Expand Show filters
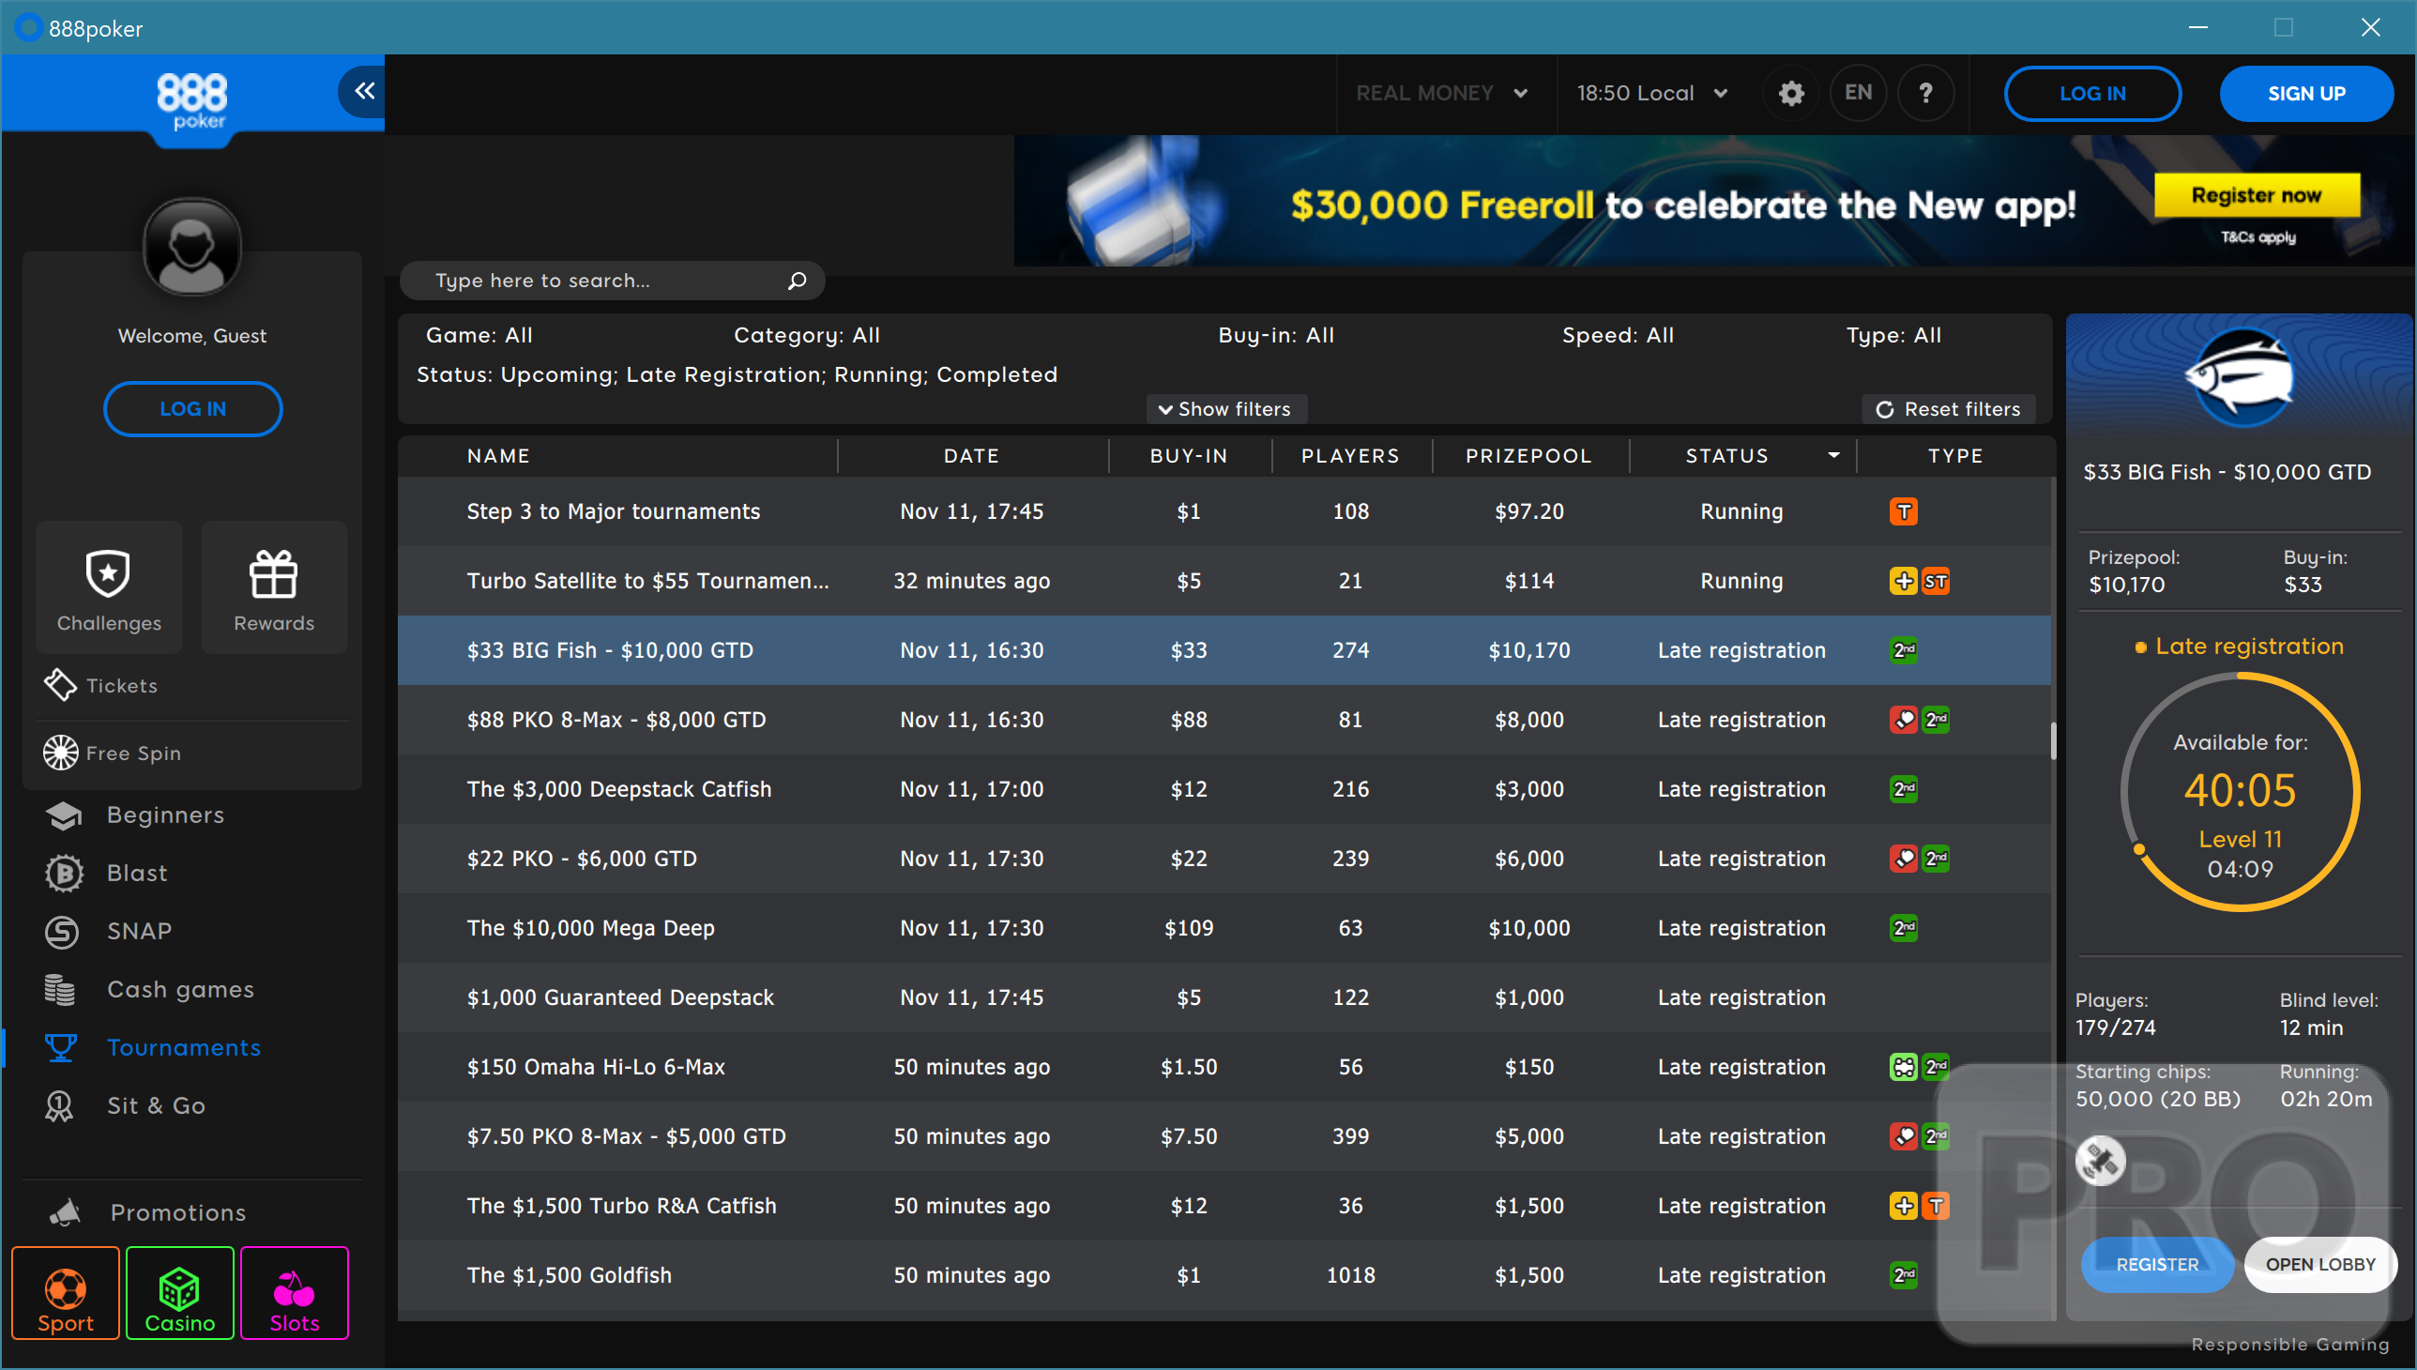2417x1370 pixels. point(1225,409)
